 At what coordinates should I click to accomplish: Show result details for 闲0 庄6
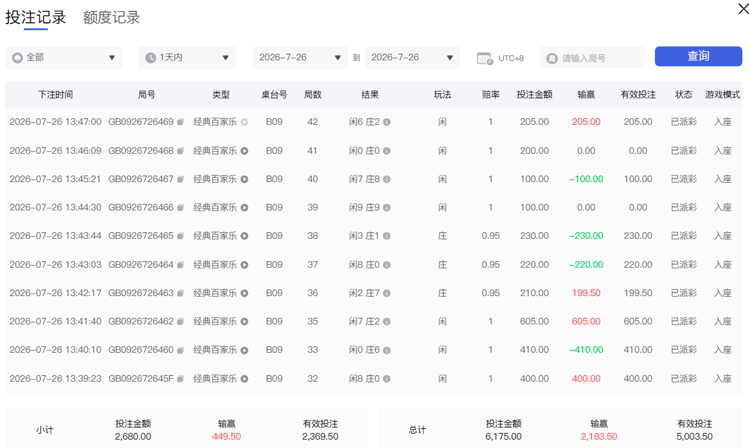point(387,350)
